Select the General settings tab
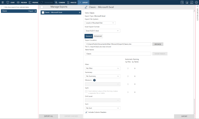The height and width of the screenshot is (119, 199). coord(89,36)
